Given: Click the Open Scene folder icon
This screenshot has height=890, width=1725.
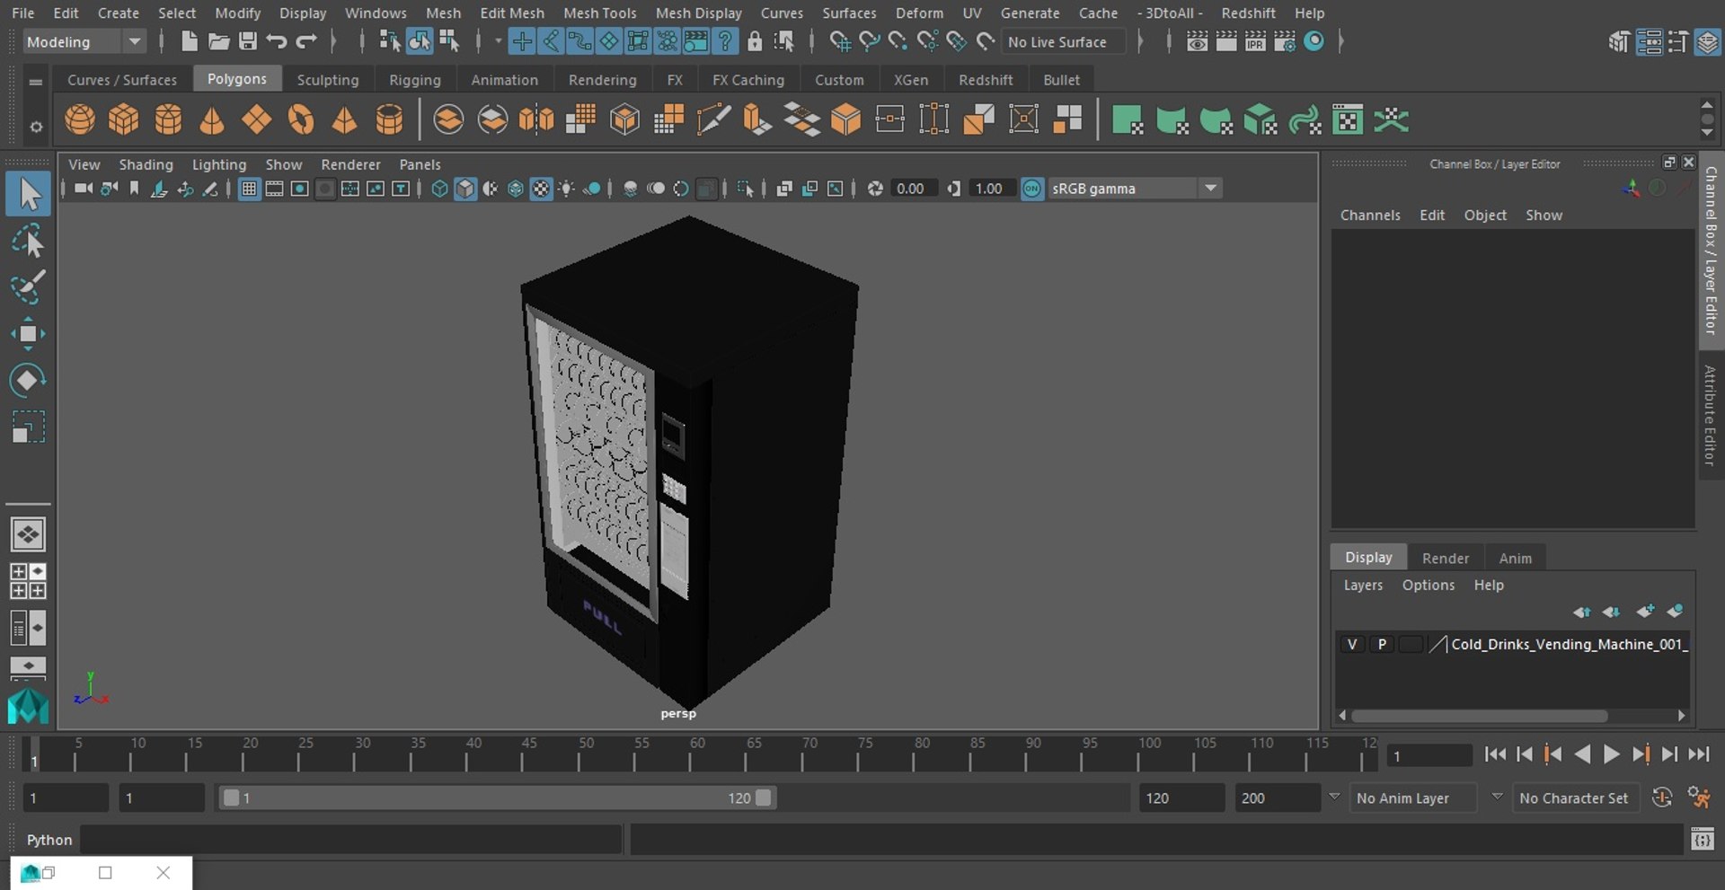Looking at the screenshot, I should pyautogui.click(x=218, y=41).
